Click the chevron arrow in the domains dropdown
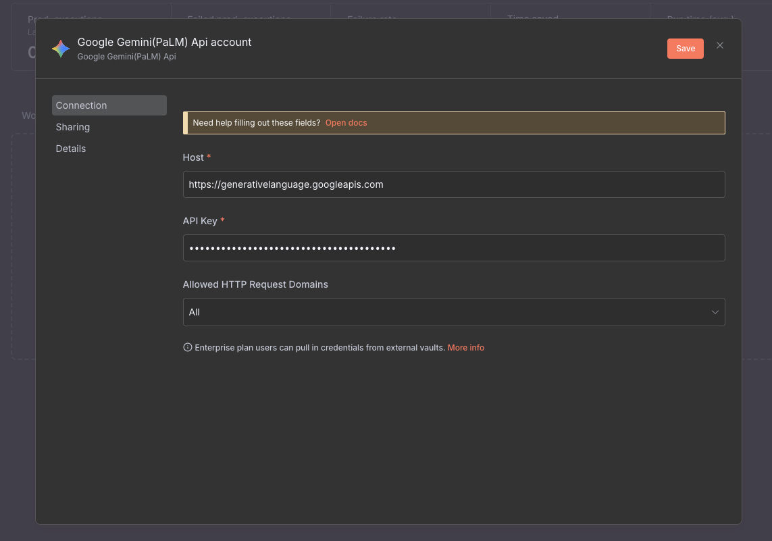The image size is (772, 541). pos(715,312)
